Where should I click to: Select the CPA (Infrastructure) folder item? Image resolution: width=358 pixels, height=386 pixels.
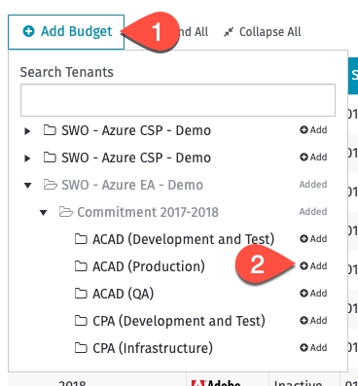pos(153,348)
